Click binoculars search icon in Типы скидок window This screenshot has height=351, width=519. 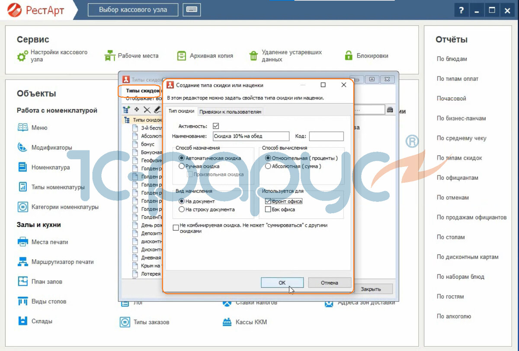pyautogui.click(x=390, y=110)
